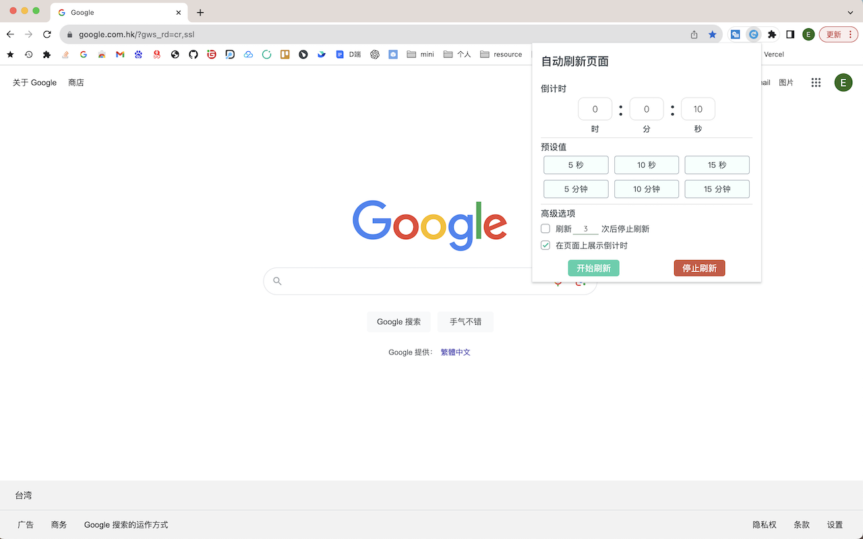
Task: Select the Google browser tab
Action: tap(119, 12)
